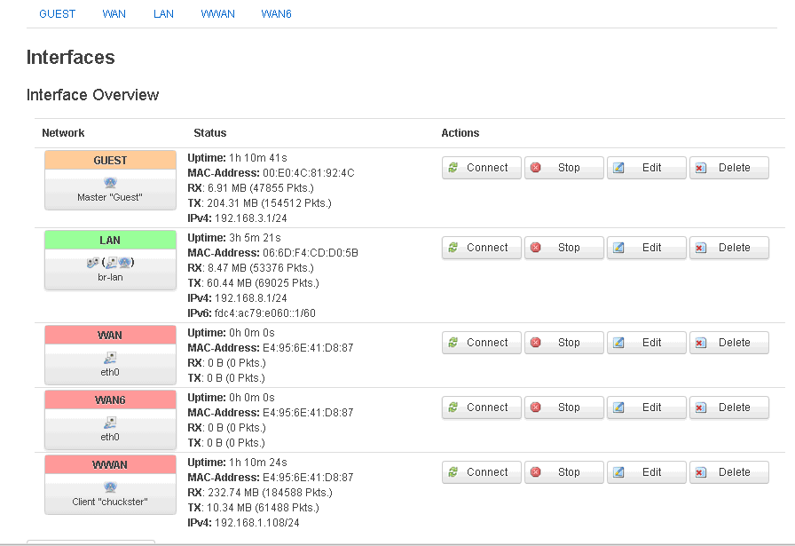Open the WAN tab
The height and width of the screenshot is (546, 795).
point(114,13)
